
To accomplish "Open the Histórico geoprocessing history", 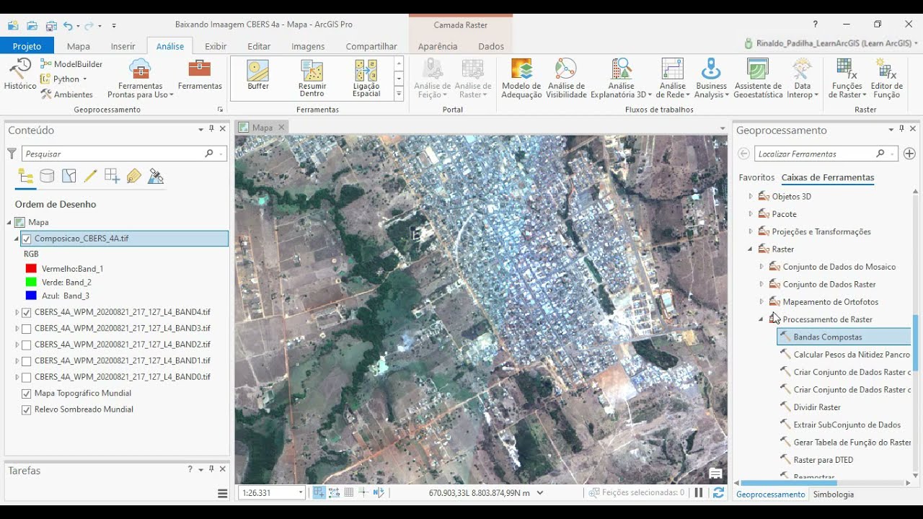I will tap(20, 75).
